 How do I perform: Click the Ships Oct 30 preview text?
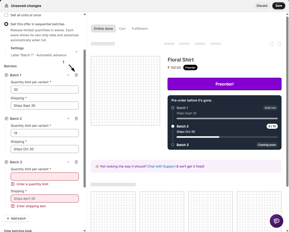click(x=186, y=131)
